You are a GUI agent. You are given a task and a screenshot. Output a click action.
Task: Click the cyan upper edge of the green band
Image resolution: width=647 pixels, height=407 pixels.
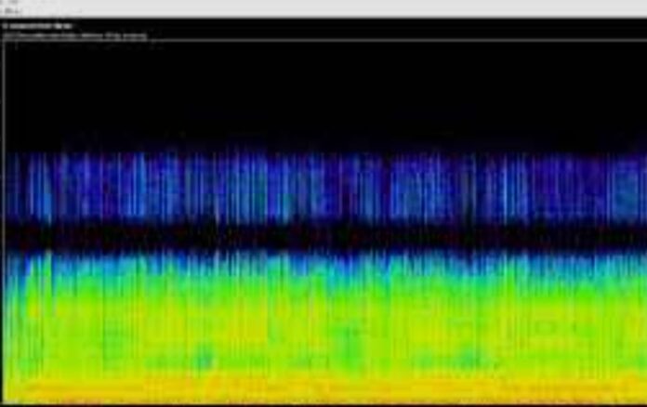(325, 260)
